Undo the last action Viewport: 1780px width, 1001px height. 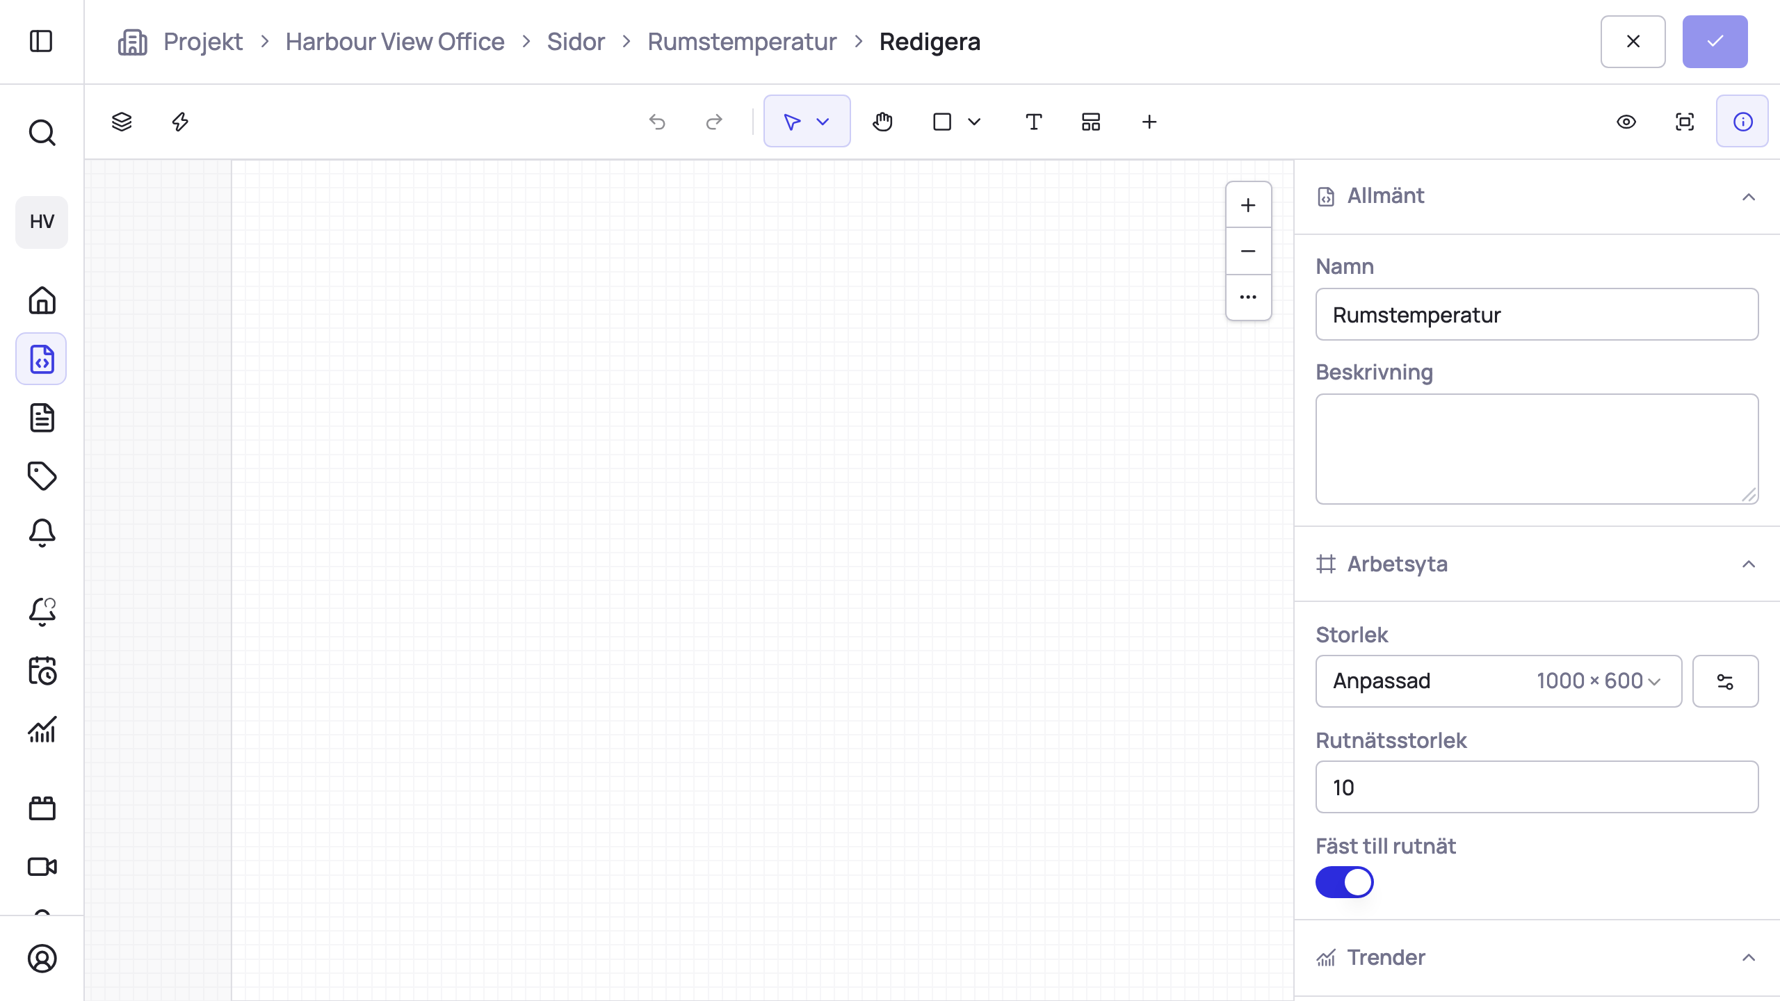(657, 122)
